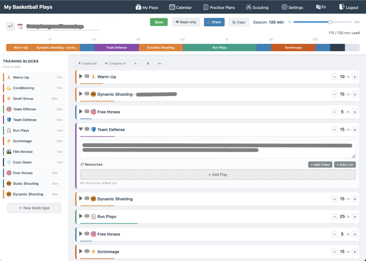Viewport: 366px width, 261px height.
Task: Click the Add Play area inside Team Defense
Action: click(217, 174)
